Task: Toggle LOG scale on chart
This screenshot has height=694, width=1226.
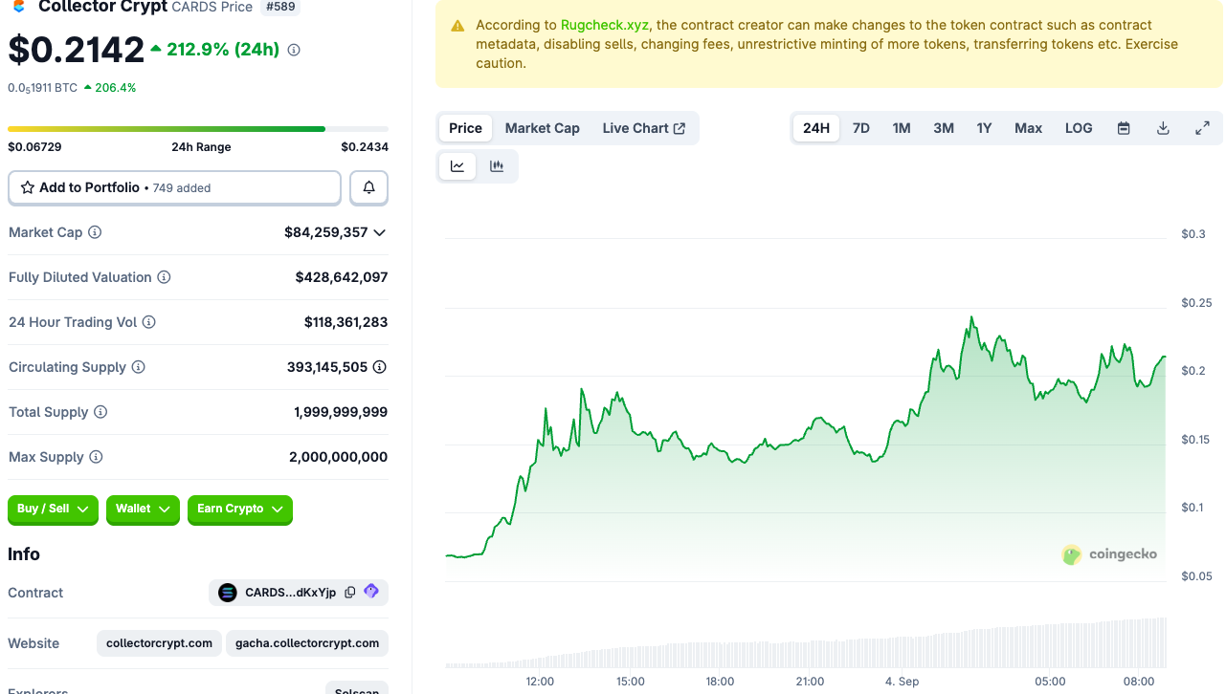Action: click(1079, 128)
